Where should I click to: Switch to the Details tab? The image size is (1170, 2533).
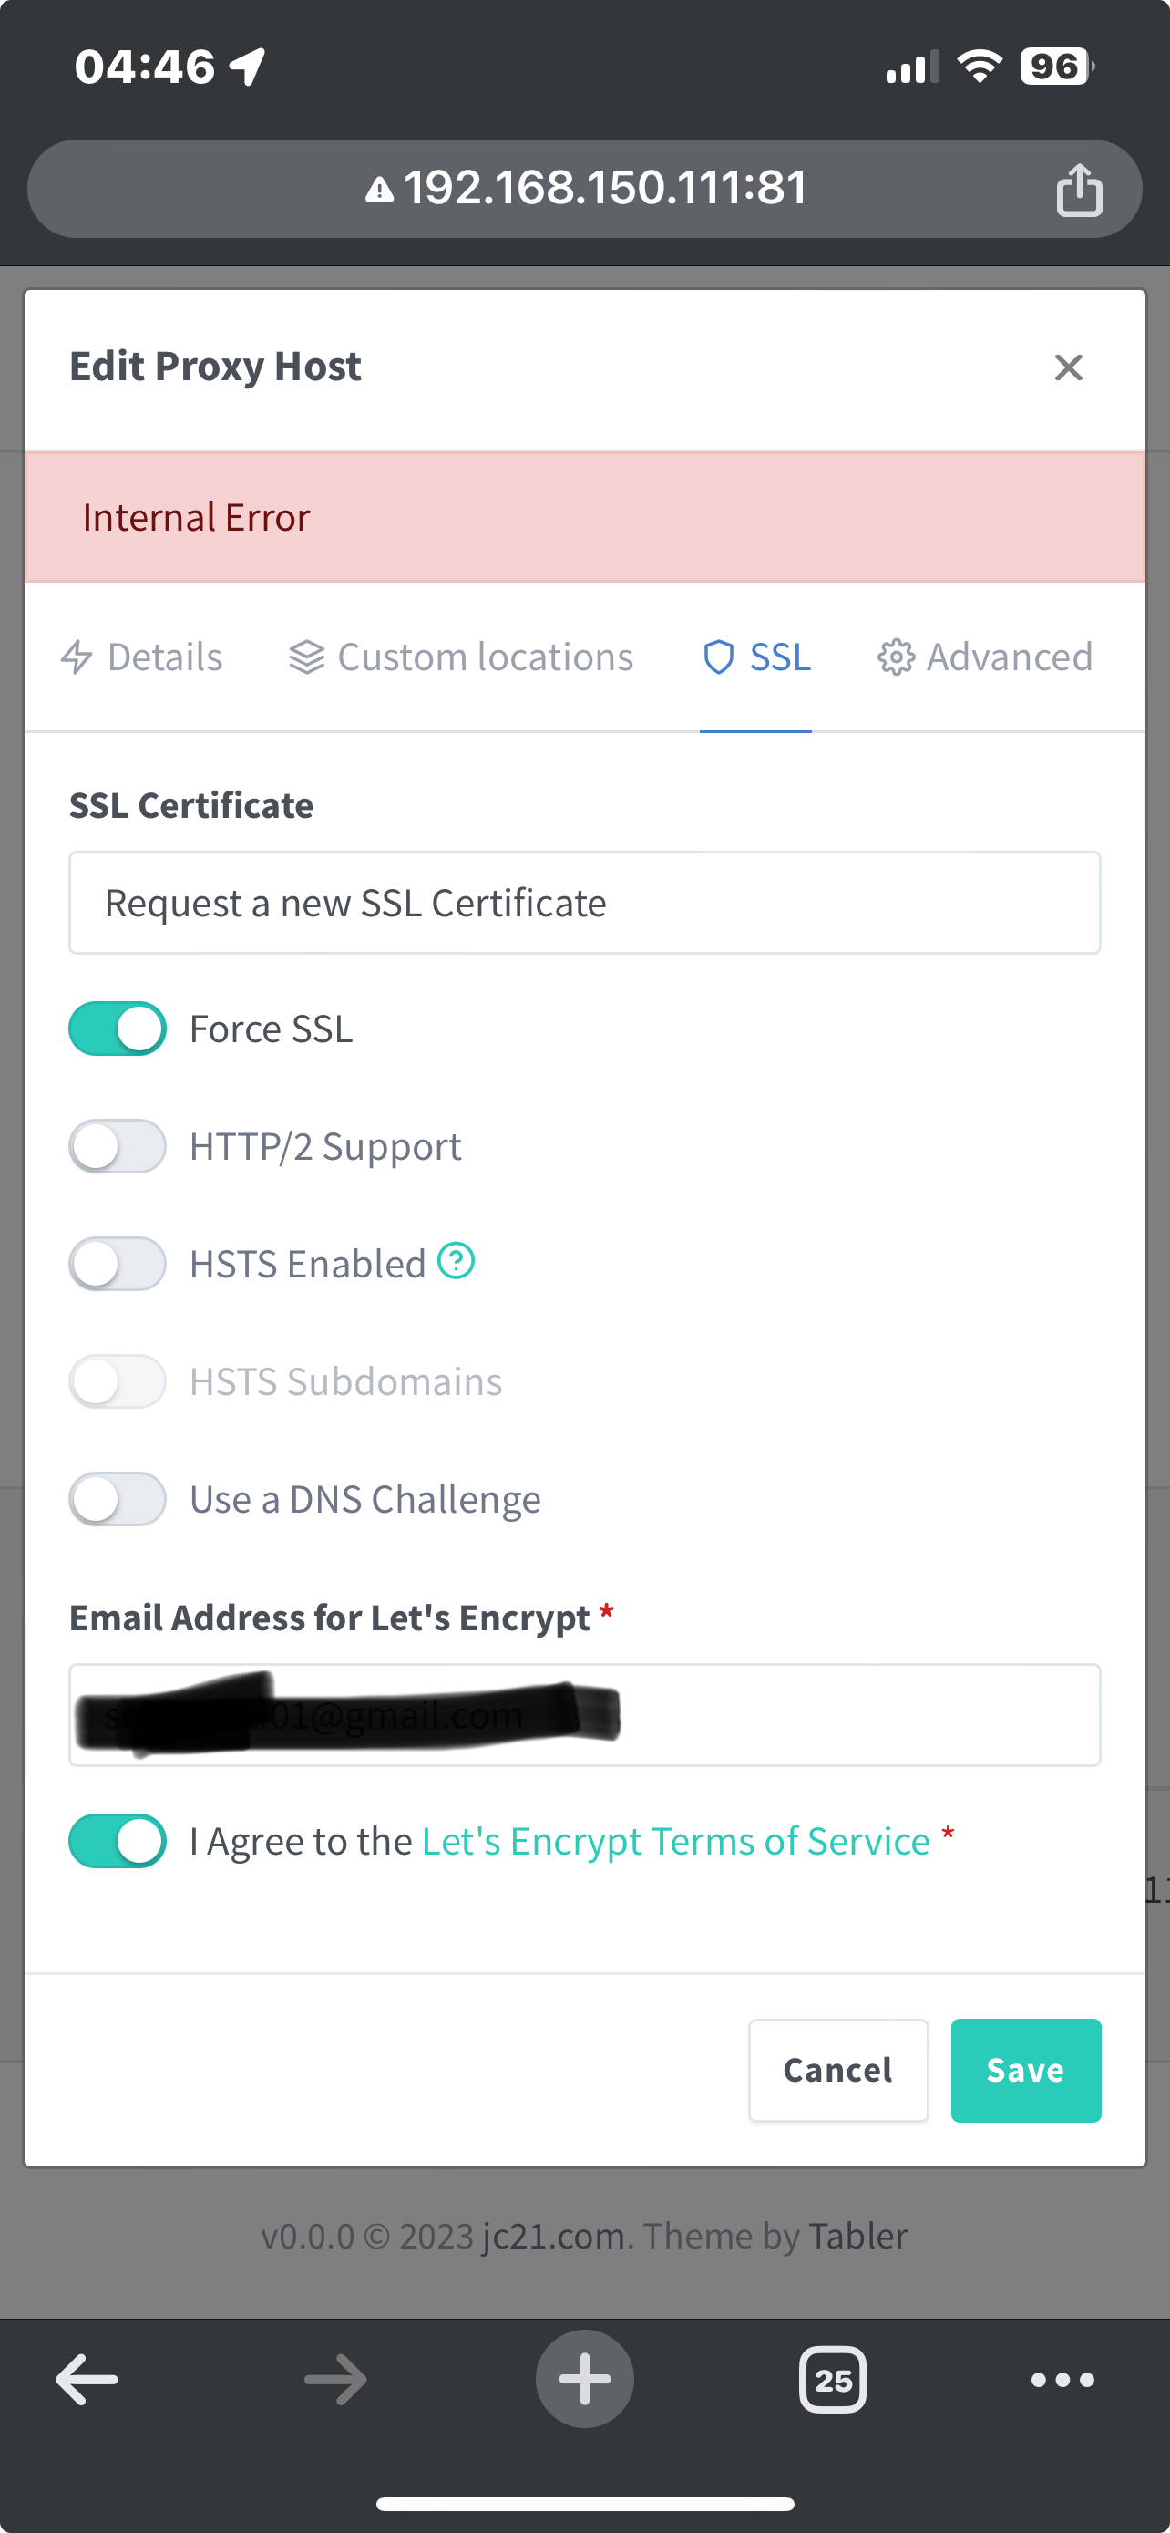(141, 657)
